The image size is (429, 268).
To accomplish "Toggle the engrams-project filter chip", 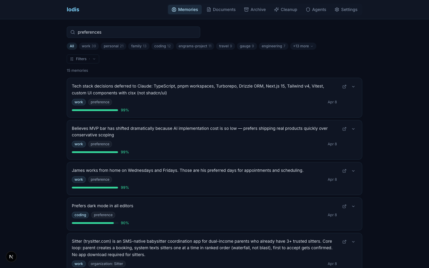I will 195,46.
